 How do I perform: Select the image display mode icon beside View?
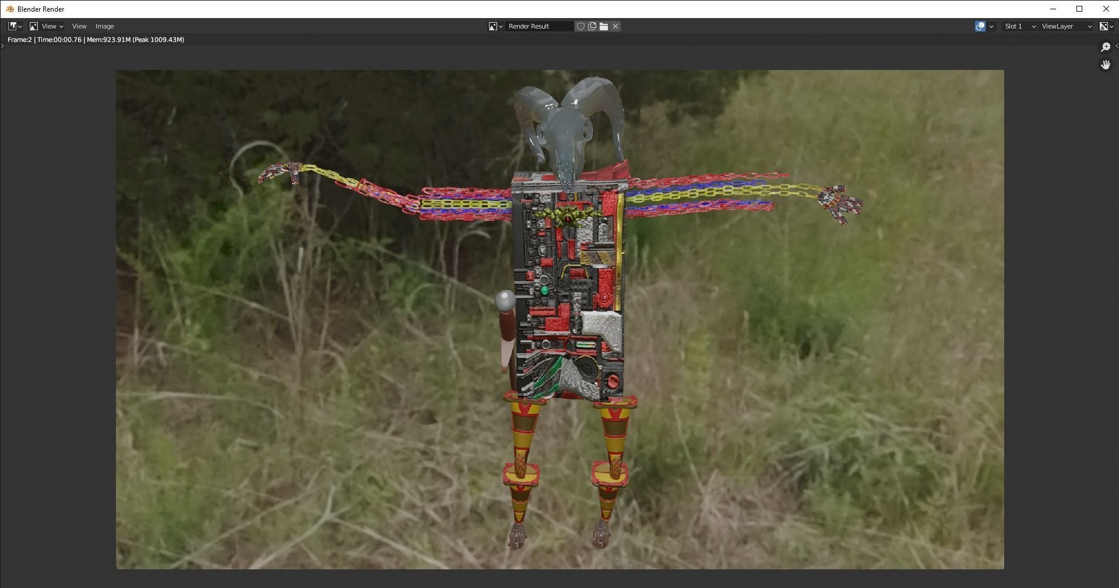click(33, 26)
